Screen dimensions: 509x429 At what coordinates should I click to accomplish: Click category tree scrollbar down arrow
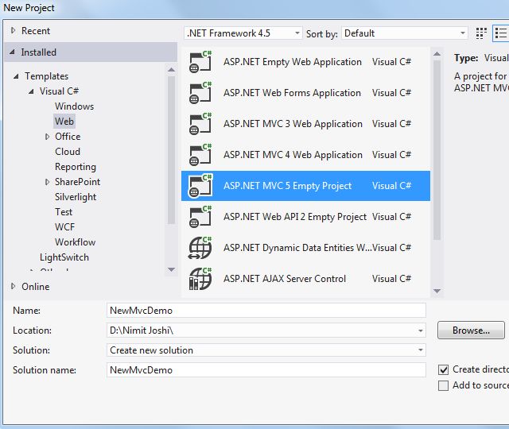point(171,269)
